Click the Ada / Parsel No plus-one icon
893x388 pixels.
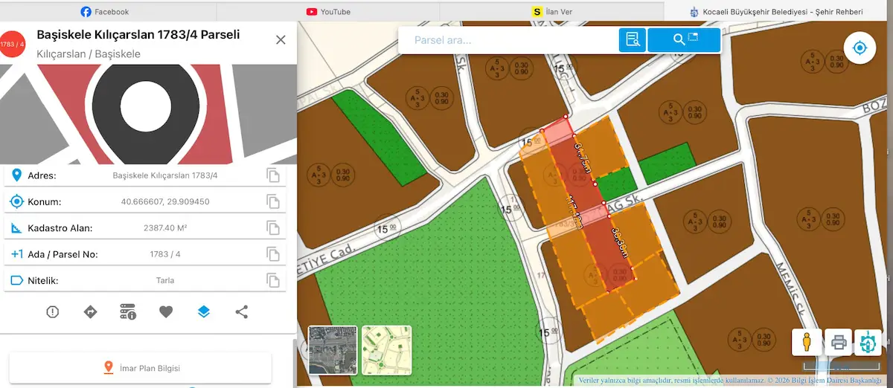(16, 254)
